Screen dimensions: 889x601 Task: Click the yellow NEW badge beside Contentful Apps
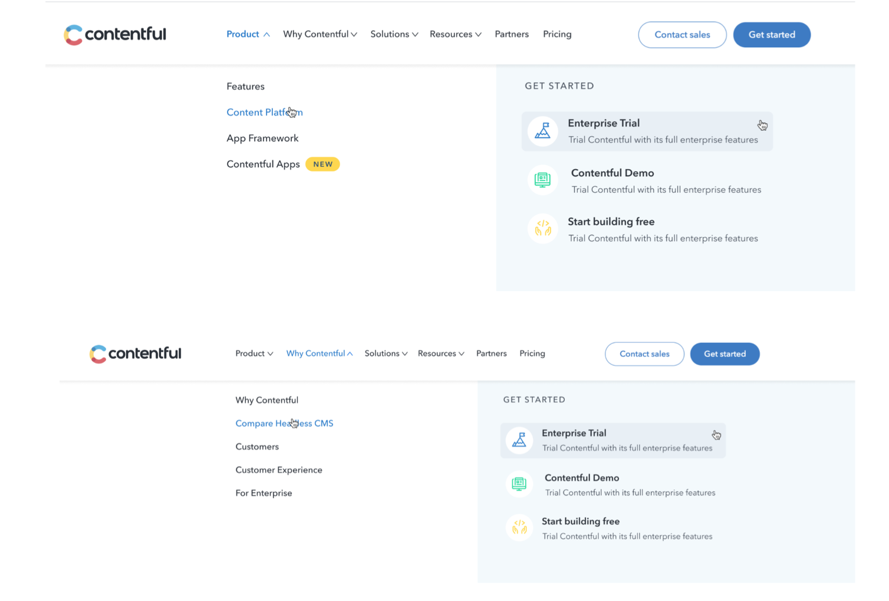pyautogui.click(x=322, y=164)
